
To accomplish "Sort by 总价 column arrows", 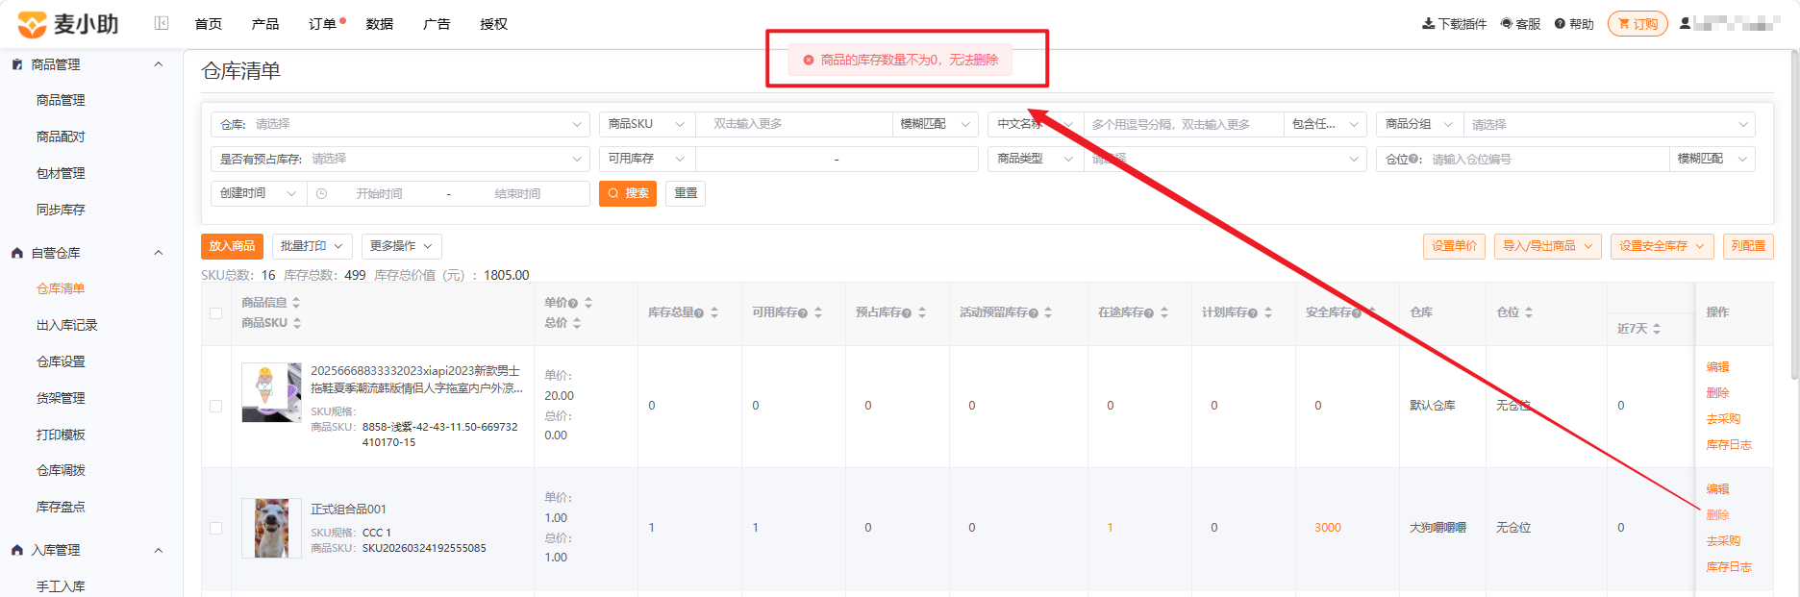I will pos(577,323).
